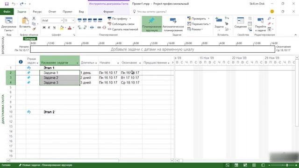Image resolution: width=299 pixels, height=168 pixels.
Task: Click the Add to Timeline icon in Properties group
Action: tap(250, 29)
